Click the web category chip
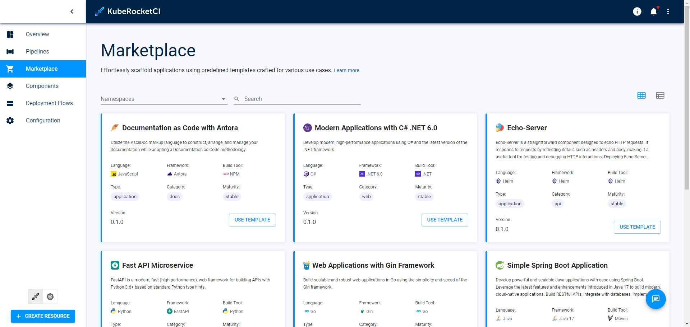Viewport: 690px width, 327px height. [366, 197]
